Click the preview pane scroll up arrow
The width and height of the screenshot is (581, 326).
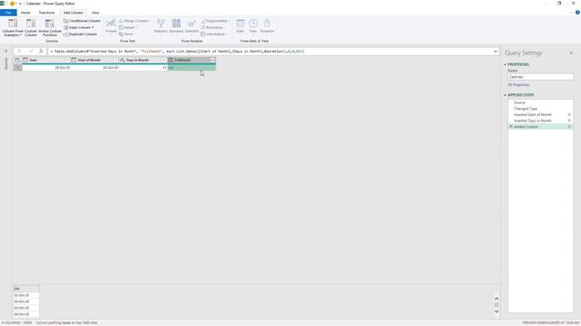click(x=497, y=299)
